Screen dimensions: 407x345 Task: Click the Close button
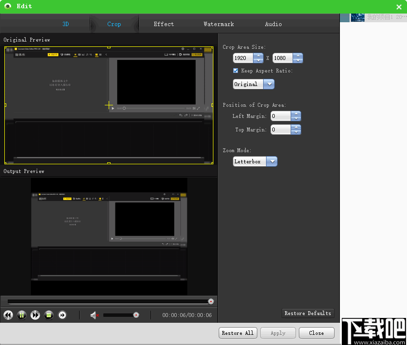316,333
